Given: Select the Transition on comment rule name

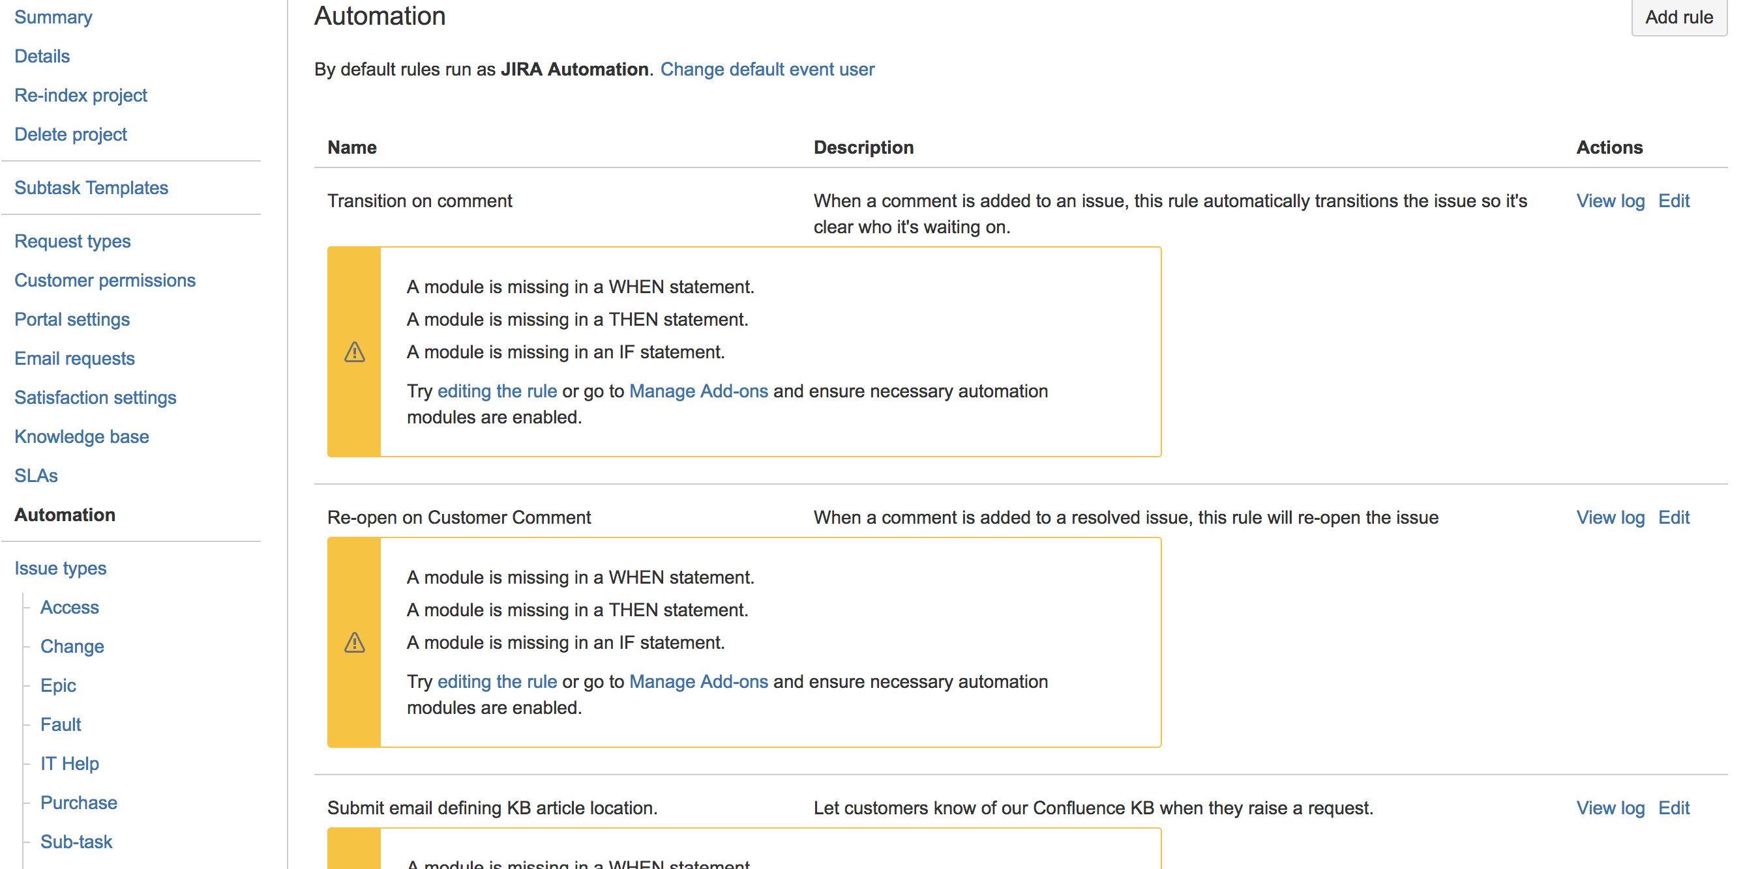Looking at the screenshot, I should [420, 201].
